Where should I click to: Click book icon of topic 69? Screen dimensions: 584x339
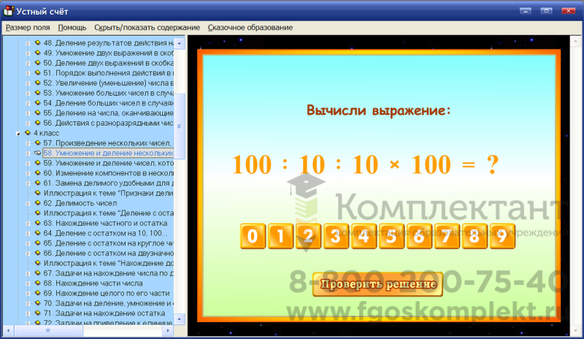pos(38,293)
